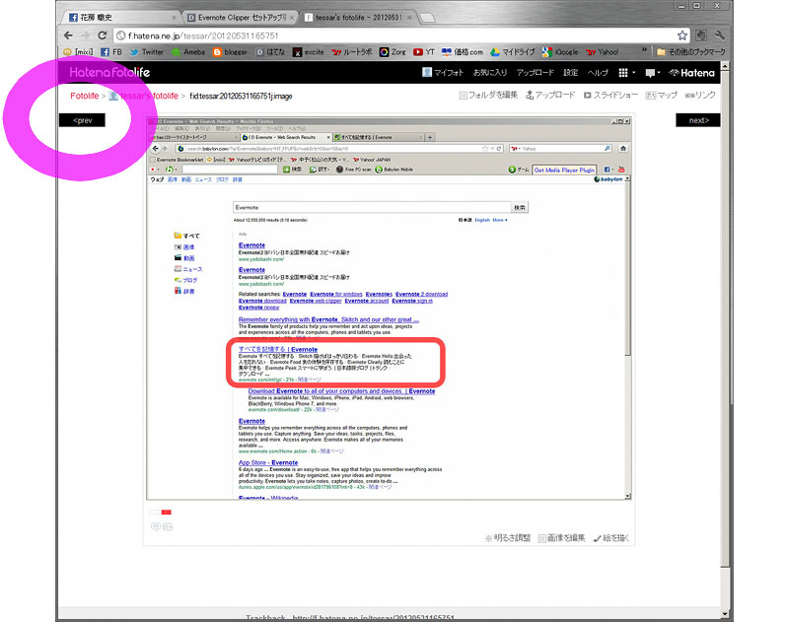The image size is (789, 622).
Task: Open the マップ link
Action: (x=661, y=95)
